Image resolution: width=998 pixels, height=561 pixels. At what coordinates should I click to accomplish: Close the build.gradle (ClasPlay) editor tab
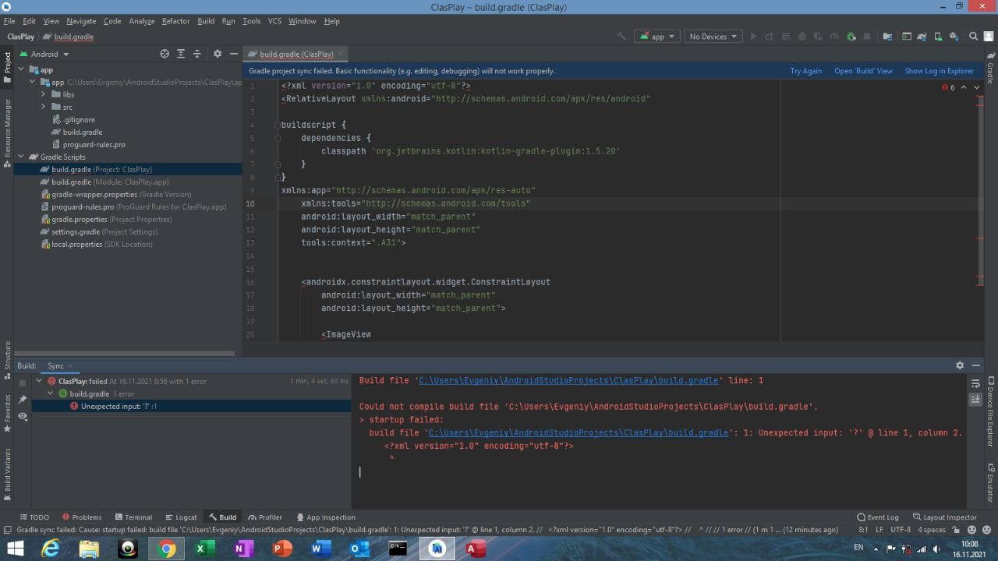coord(341,54)
